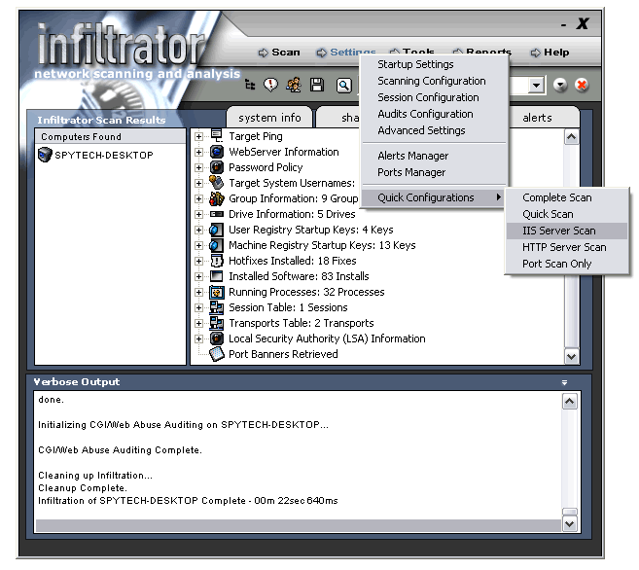Click the User Registry Startup Keys icon
The width and height of the screenshot is (639, 570).
tap(217, 230)
